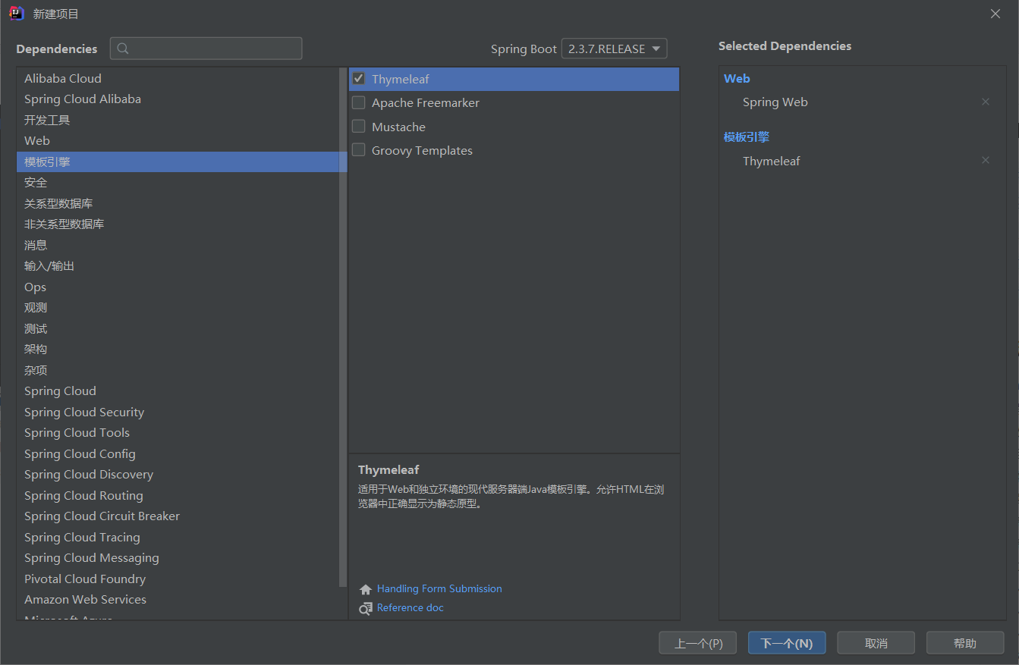Enable Apache Freemarker dependency
The image size is (1019, 665).
point(359,102)
